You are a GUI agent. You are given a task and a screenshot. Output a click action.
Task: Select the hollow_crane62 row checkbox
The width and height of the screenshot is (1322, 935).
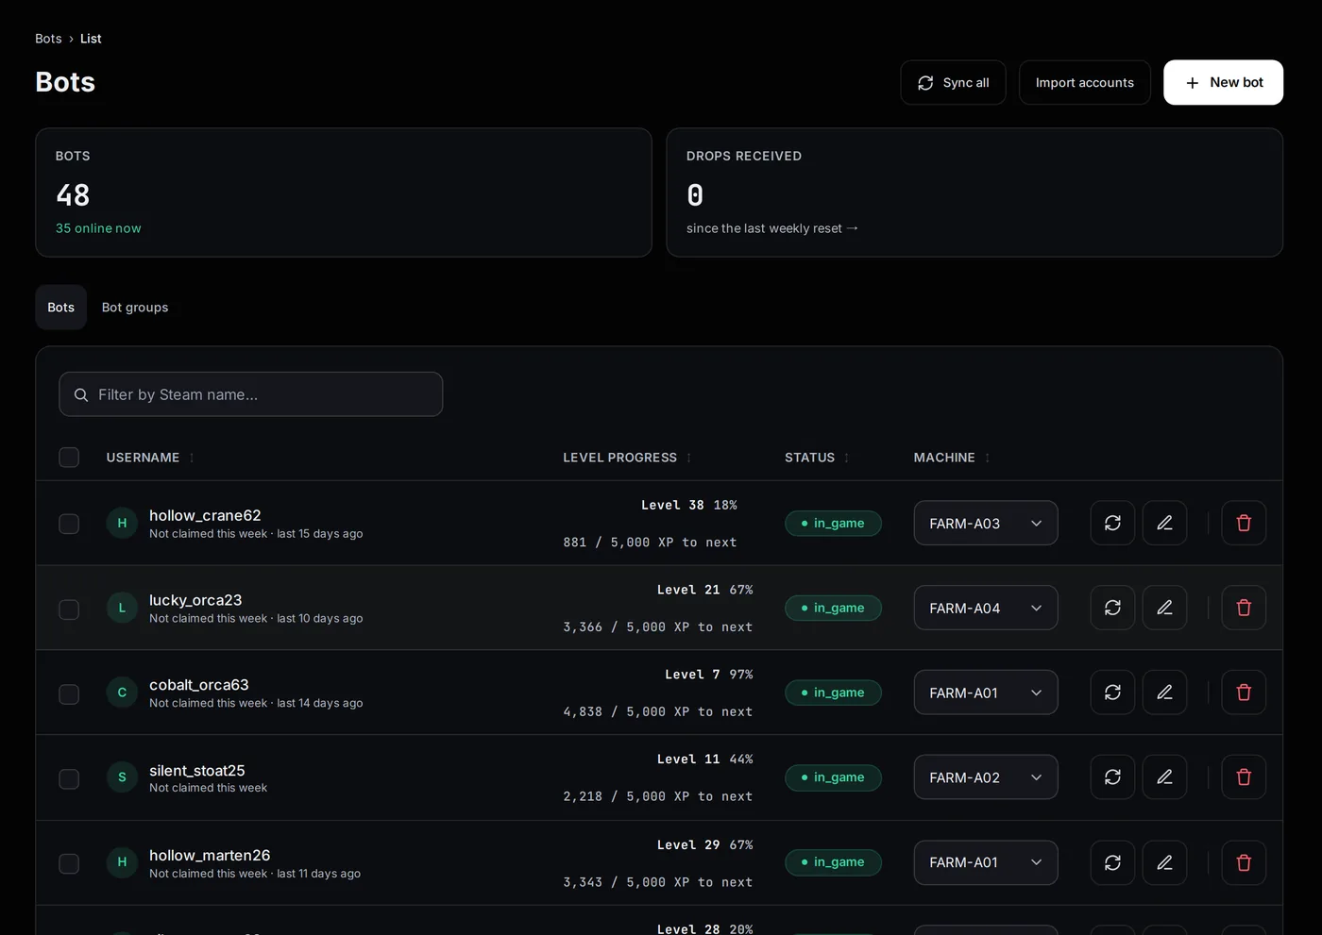pos(69,524)
